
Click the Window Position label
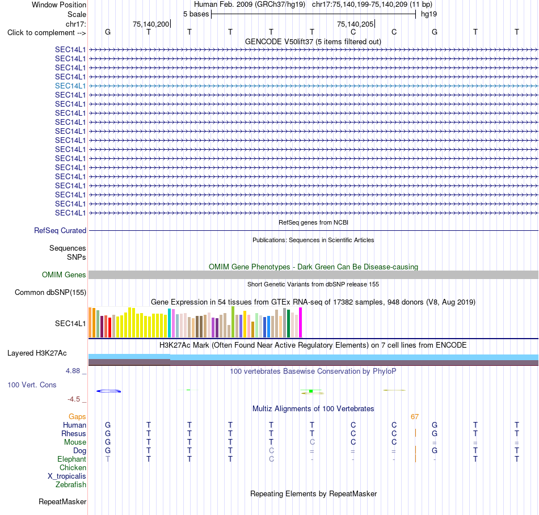(x=59, y=5)
